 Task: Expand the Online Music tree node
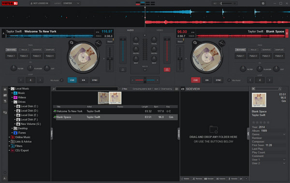[9, 137]
